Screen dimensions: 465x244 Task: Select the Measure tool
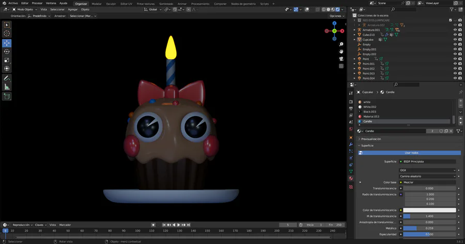pos(7,87)
